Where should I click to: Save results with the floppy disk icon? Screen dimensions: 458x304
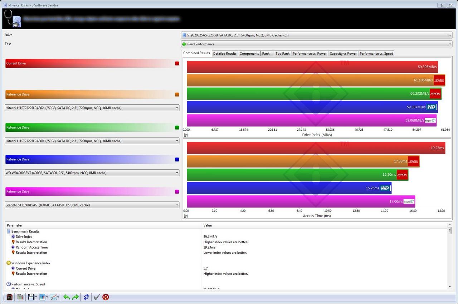(31, 297)
